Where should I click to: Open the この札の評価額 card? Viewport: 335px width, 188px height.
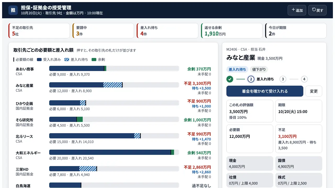(x=250, y=111)
